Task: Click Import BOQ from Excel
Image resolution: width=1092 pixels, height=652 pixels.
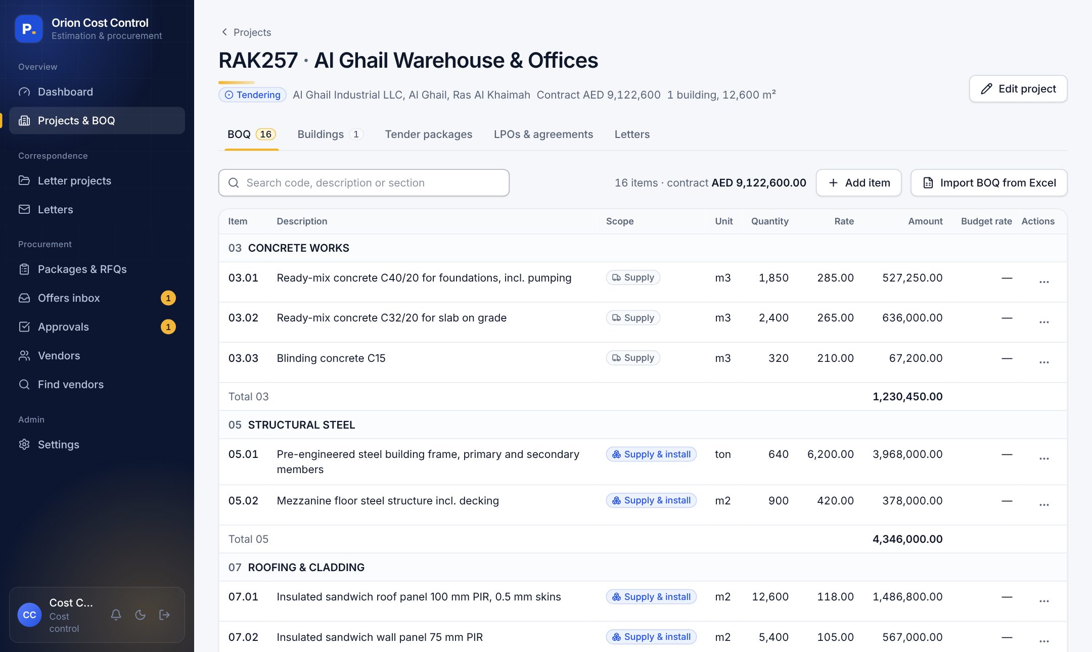Action: pos(989,182)
